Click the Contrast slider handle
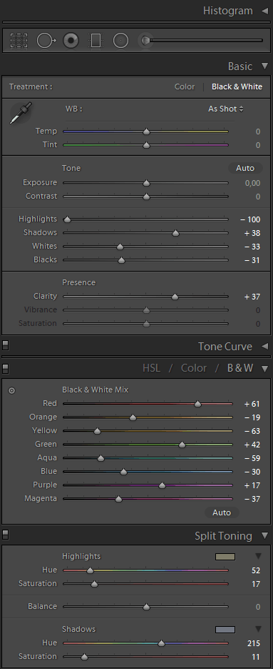This screenshot has height=669, width=273. coord(146,197)
